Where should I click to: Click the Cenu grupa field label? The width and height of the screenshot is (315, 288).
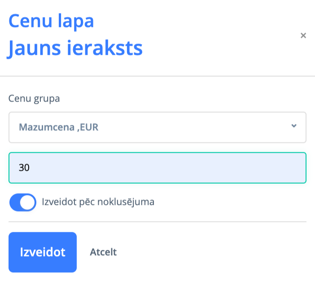pos(35,98)
